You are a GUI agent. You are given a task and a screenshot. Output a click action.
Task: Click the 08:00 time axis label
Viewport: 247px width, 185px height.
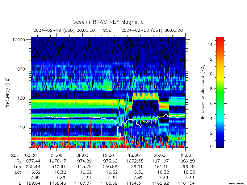click(82, 156)
